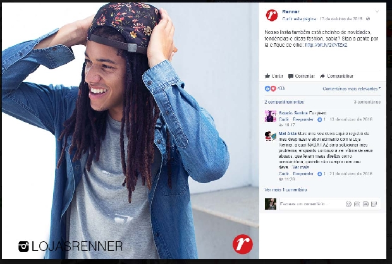Click Curtir esta página link
The width and height of the screenshot is (392, 264).
click(299, 19)
